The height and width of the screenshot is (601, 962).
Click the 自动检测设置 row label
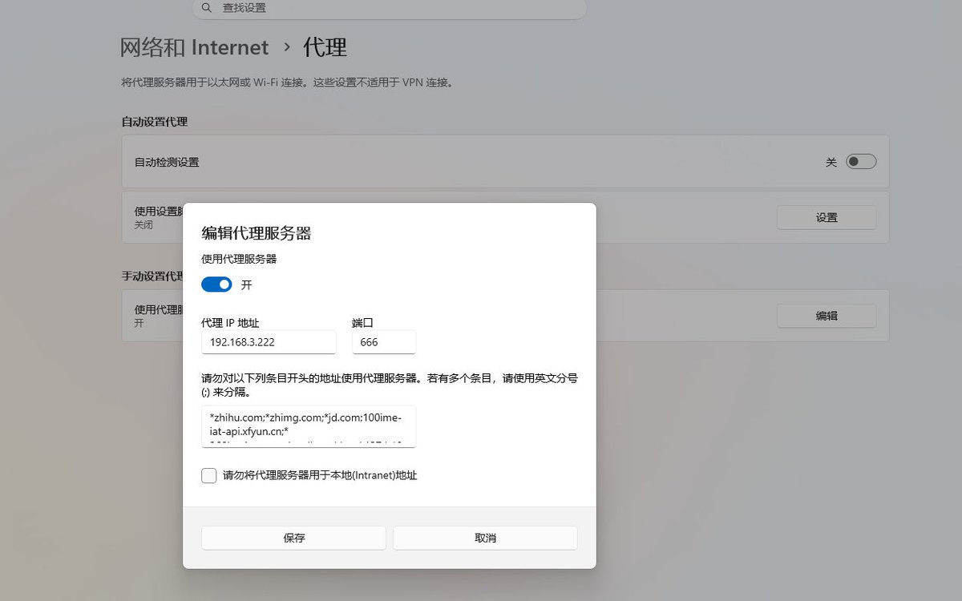(167, 162)
